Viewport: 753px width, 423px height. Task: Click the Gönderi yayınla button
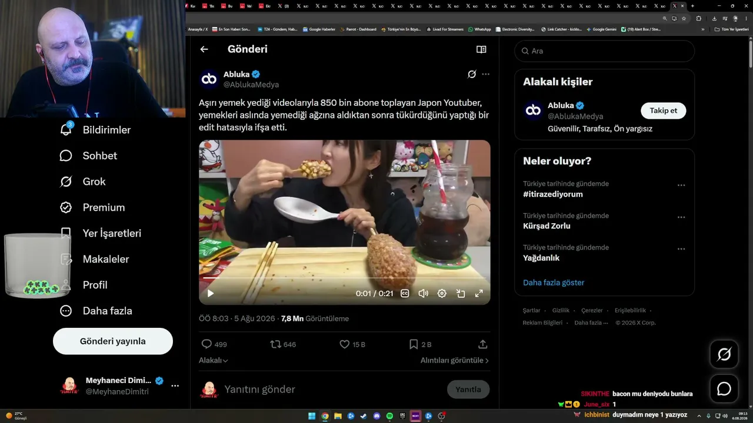tap(113, 341)
